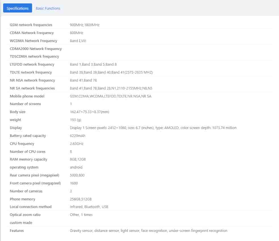Viewport: 279px width, 241px height.
Task: Click the Features sensor list text
Action: click(148, 231)
